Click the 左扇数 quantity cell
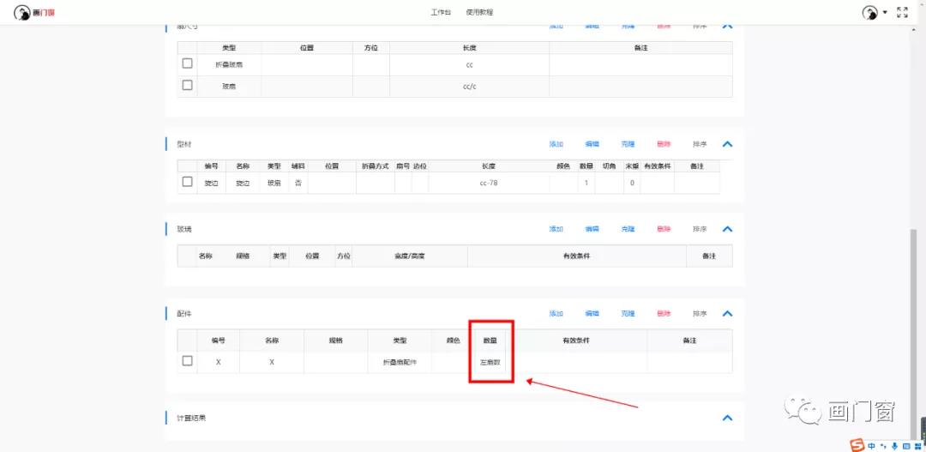926x452 pixels. tap(490, 362)
